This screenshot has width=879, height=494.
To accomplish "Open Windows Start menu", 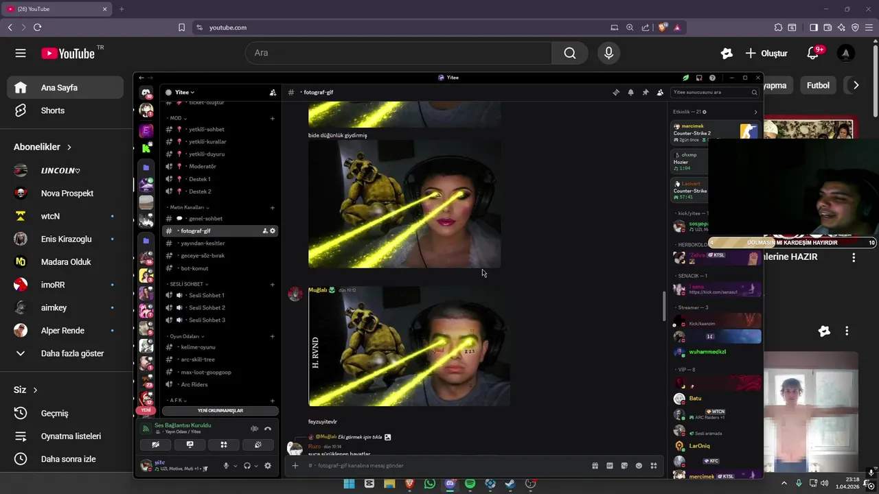I will point(349,484).
